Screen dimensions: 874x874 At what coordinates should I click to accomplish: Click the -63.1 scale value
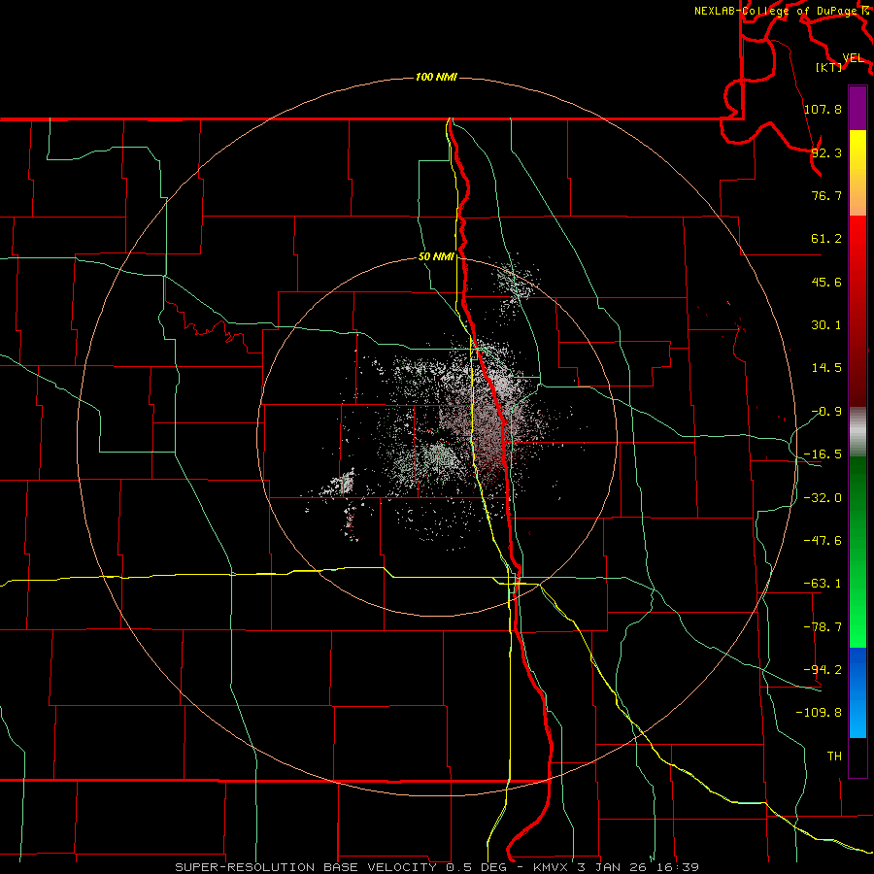click(823, 584)
